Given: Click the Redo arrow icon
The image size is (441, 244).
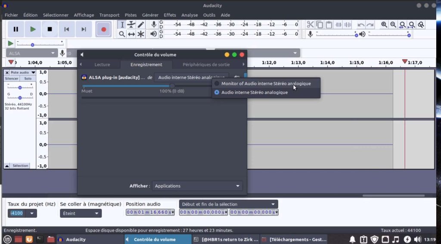Looking at the screenshot, I should [x=370, y=25].
